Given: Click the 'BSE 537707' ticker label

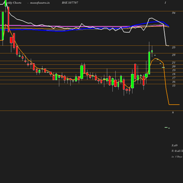Looking at the screenshot, I should pos(70,3).
